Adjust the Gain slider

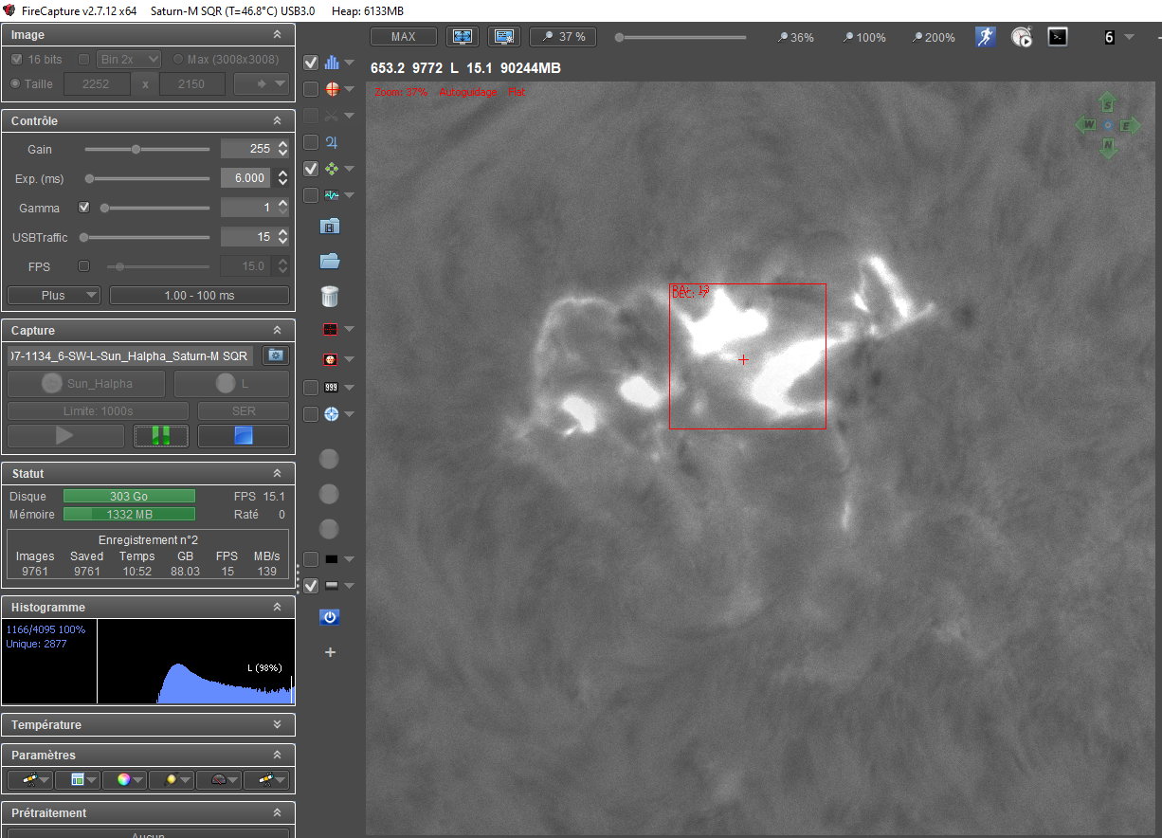(136, 149)
